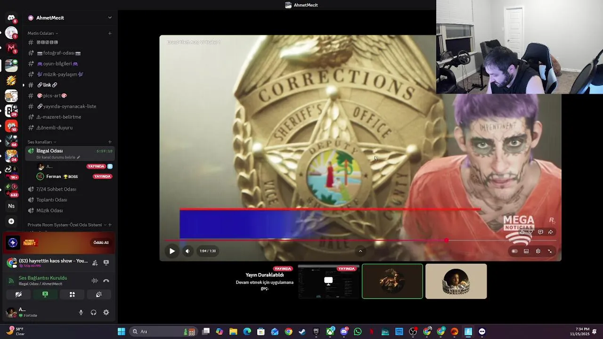Open File Explorer from the taskbar
This screenshot has width=603, height=339.
coord(233,331)
